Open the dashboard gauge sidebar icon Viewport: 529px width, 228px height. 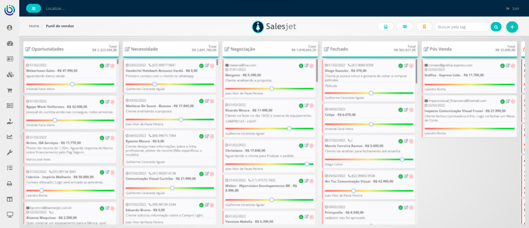tap(10, 44)
